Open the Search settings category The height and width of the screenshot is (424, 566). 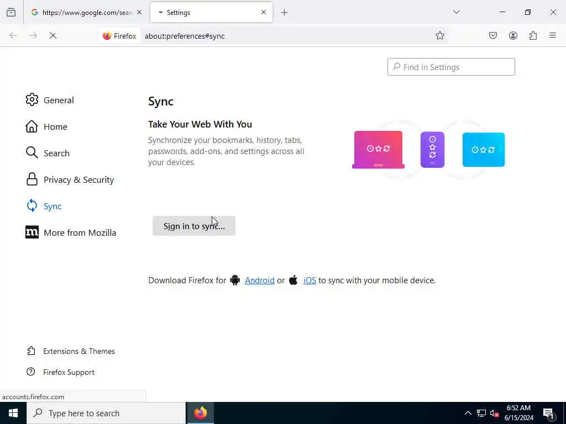[x=48, y=153]
